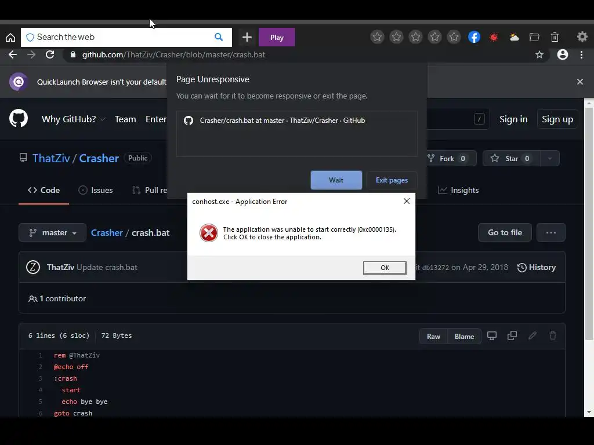Open browser settings gear icon
594x445 pixels.
click(x=582, y=37)
